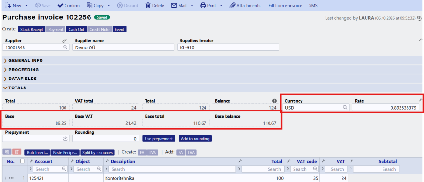This screenshot has width=424, height=182.
Task: Click row 1 three-dots menu icon
Action: coord(11,179)
